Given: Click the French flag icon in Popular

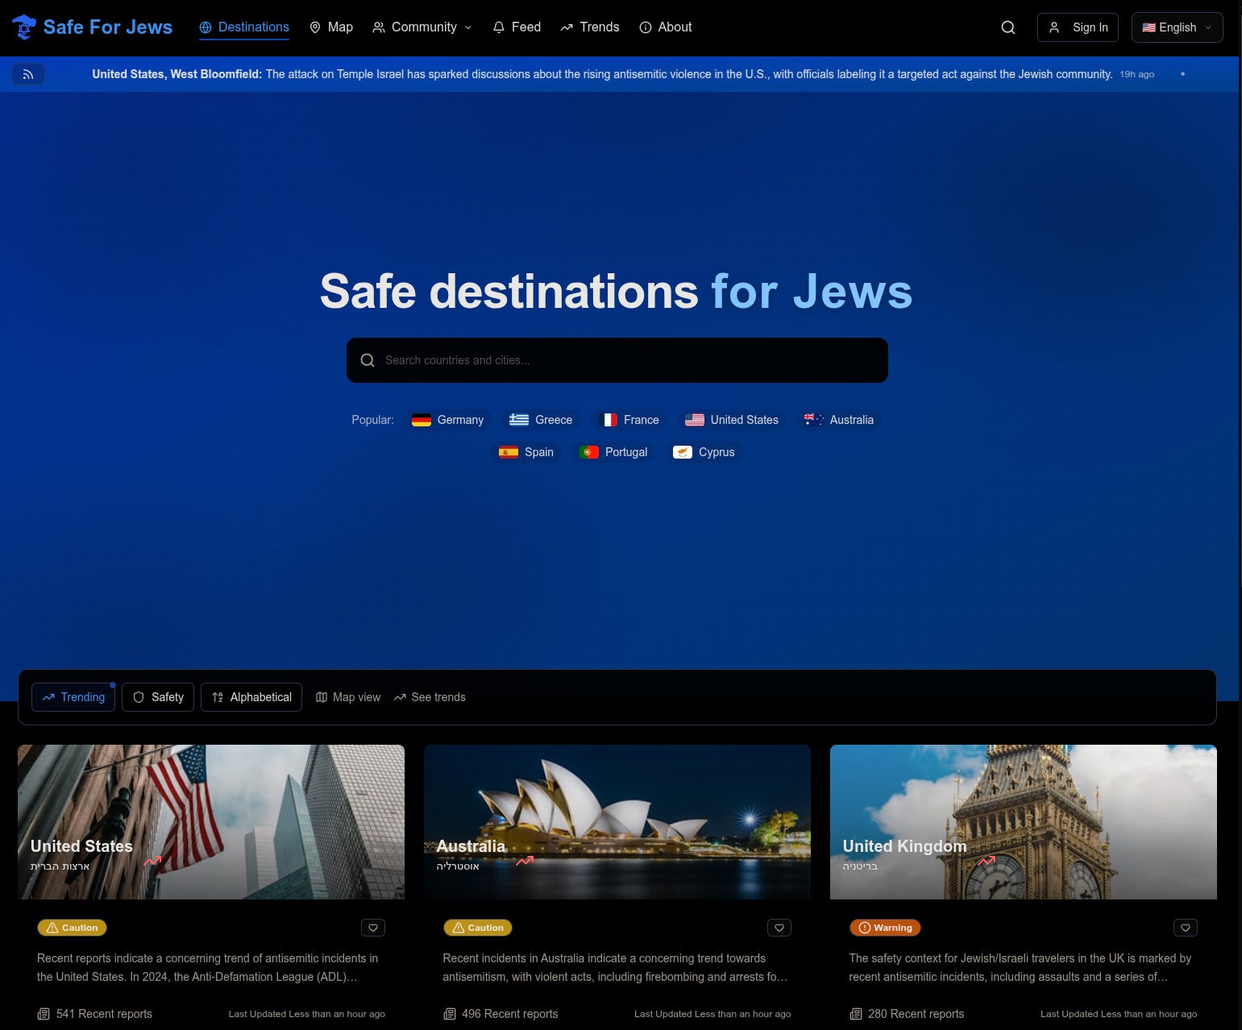Looking at the screenshot, I should click(608, 420).
